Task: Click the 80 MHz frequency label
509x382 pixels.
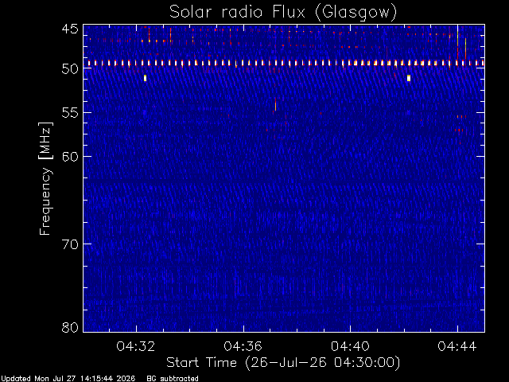Action: (x=70, y=327)
